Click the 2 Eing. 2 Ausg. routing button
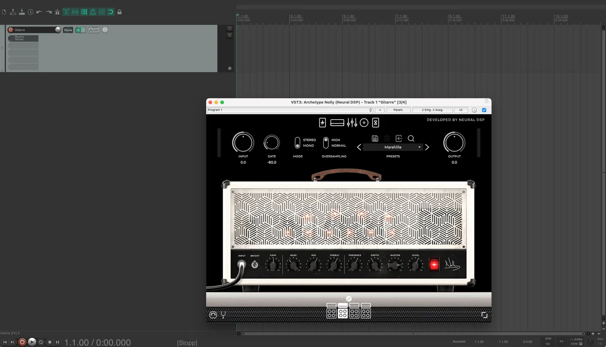This screenshot has width=606, height=347. 432,110
